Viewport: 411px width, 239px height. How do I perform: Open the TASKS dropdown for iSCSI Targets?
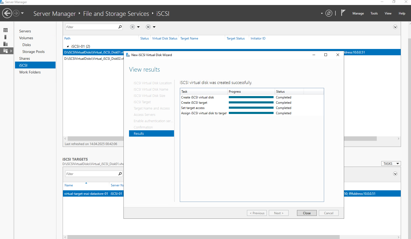coord(391,163)
